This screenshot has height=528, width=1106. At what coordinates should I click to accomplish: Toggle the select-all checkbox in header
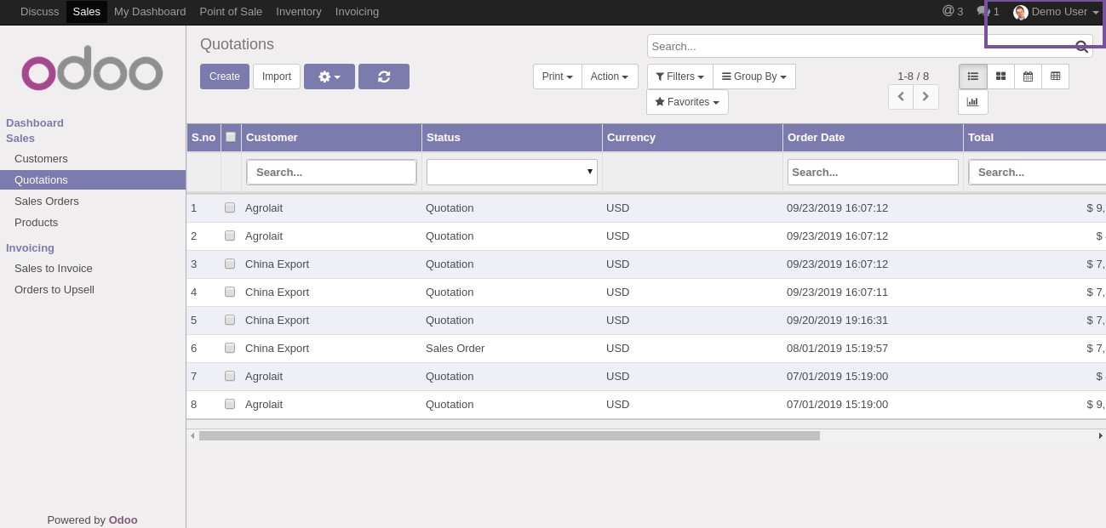point(231,137)
